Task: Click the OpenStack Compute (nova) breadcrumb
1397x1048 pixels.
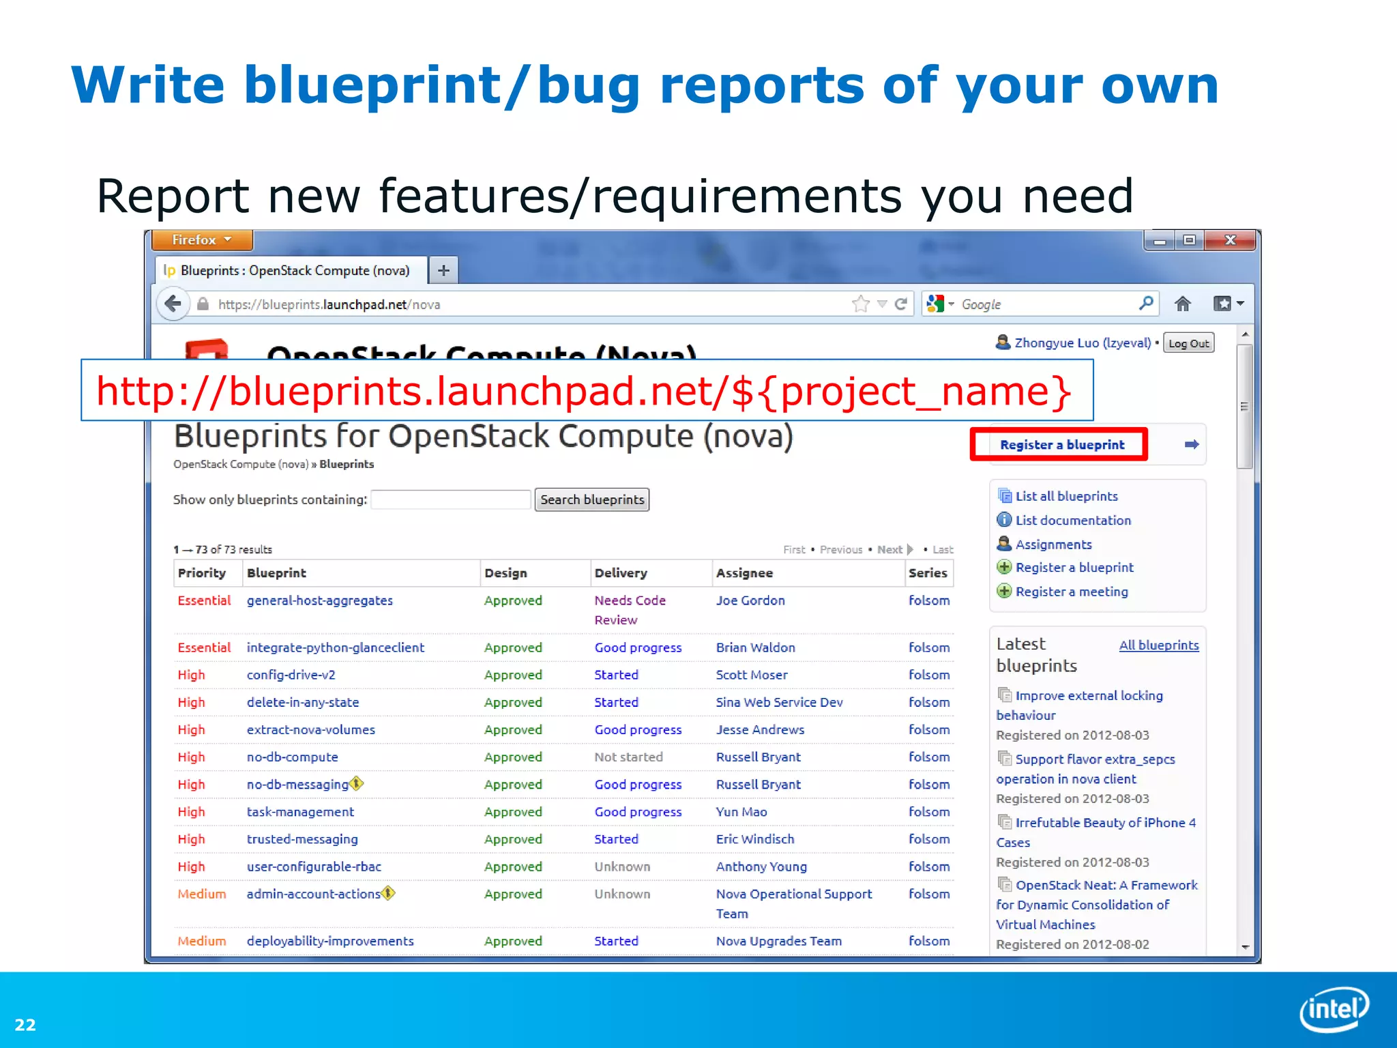Action: pyautogui.click(x=241, y=464)
